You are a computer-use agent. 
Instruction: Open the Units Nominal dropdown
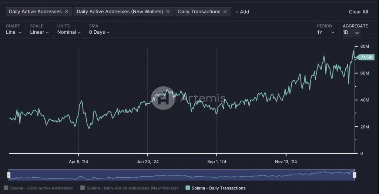[x=69, y=32]
